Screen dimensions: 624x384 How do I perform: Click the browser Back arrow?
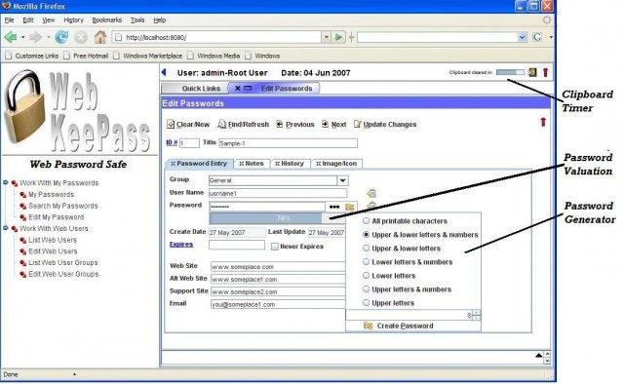click(x=11, y=37)
